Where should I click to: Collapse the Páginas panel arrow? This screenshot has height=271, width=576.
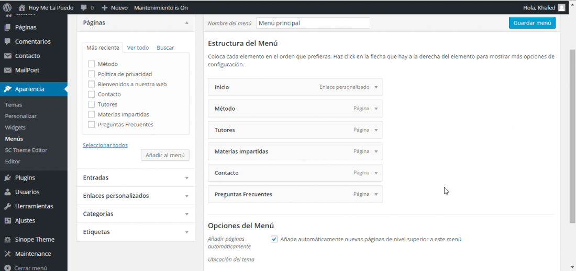point(186,22)
